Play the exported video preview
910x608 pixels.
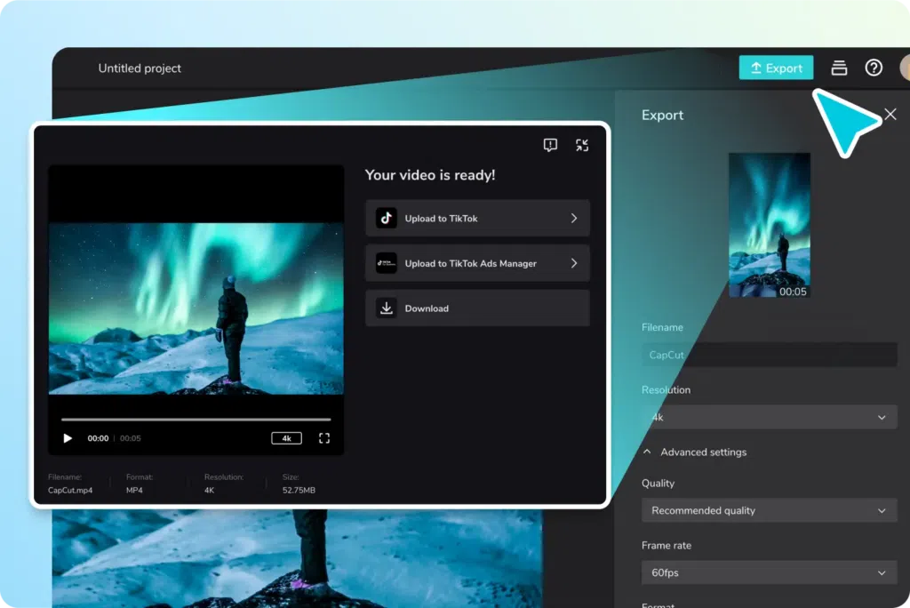coord(68,437)
